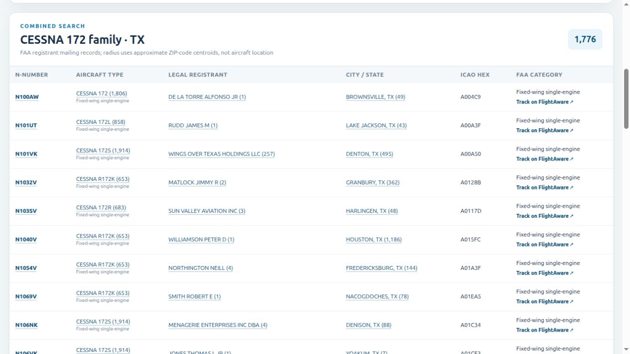View registrant WILLIAMSON PETER D

pyautogui.click(x=201, y=240)
